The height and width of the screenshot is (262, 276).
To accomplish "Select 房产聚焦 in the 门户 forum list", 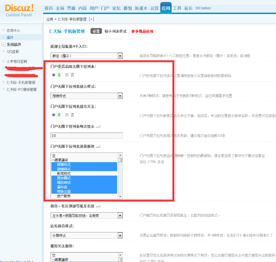I will pyautogui.click(x=84, y=196).
